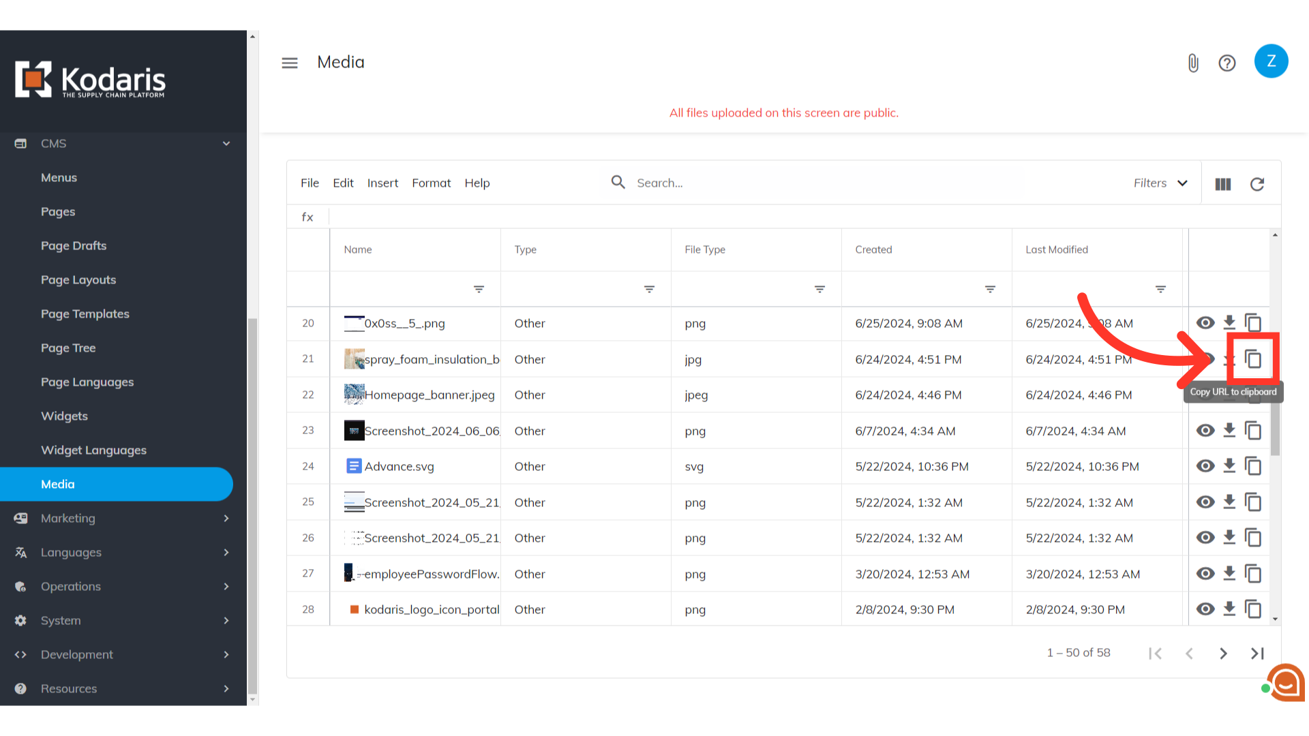This screenshot has width=1309, height=736.
Task: Copy URL of kodaris_logo_icon_portal file
Action: coord(1252,609)
